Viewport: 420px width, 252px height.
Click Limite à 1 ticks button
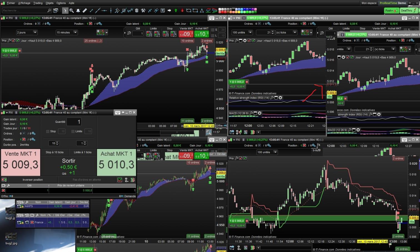[x=82, y=152]
